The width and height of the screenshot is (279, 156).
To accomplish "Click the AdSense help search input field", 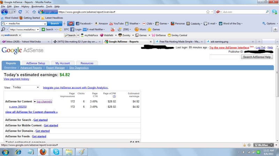I will [225, 57].
